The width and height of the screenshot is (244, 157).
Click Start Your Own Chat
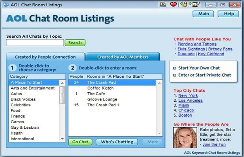[x=199, y=68]
